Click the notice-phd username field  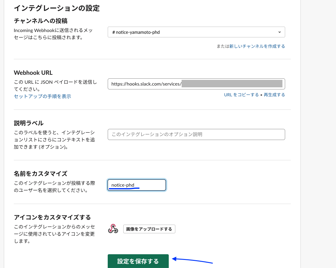[137, 185]
